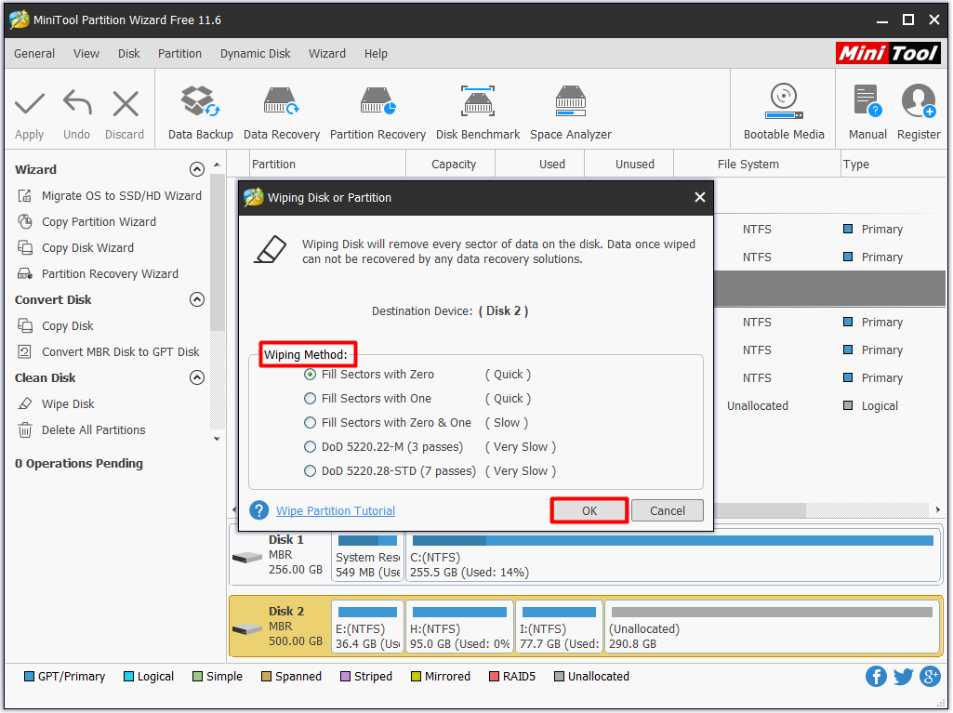Select the Unallocated 290.8 GB block

[x=772, y=627]
